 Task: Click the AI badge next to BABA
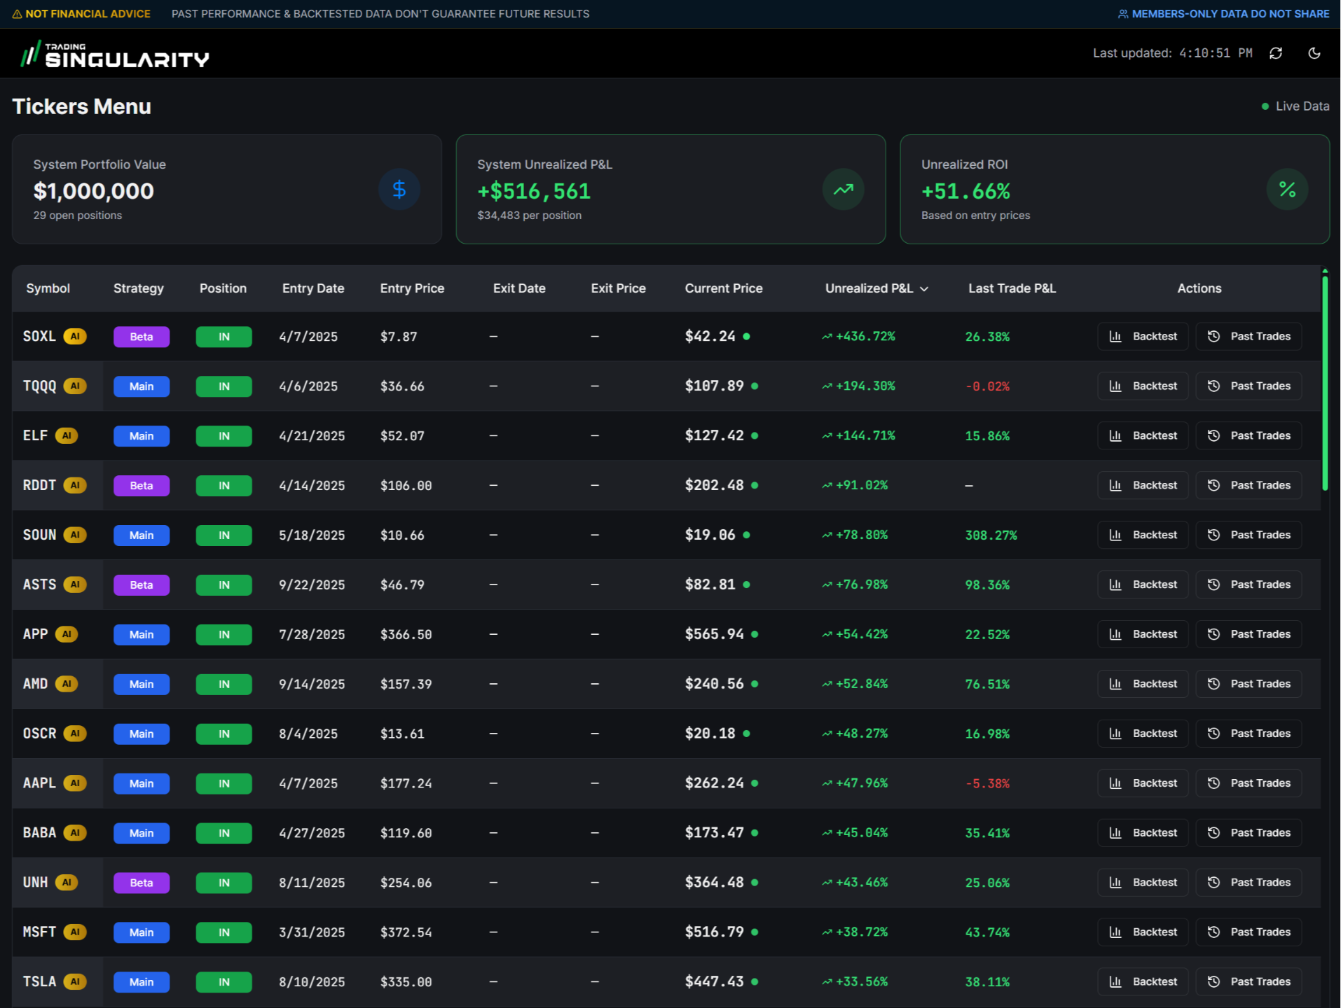pyautogui.click(x=75, y=833)
